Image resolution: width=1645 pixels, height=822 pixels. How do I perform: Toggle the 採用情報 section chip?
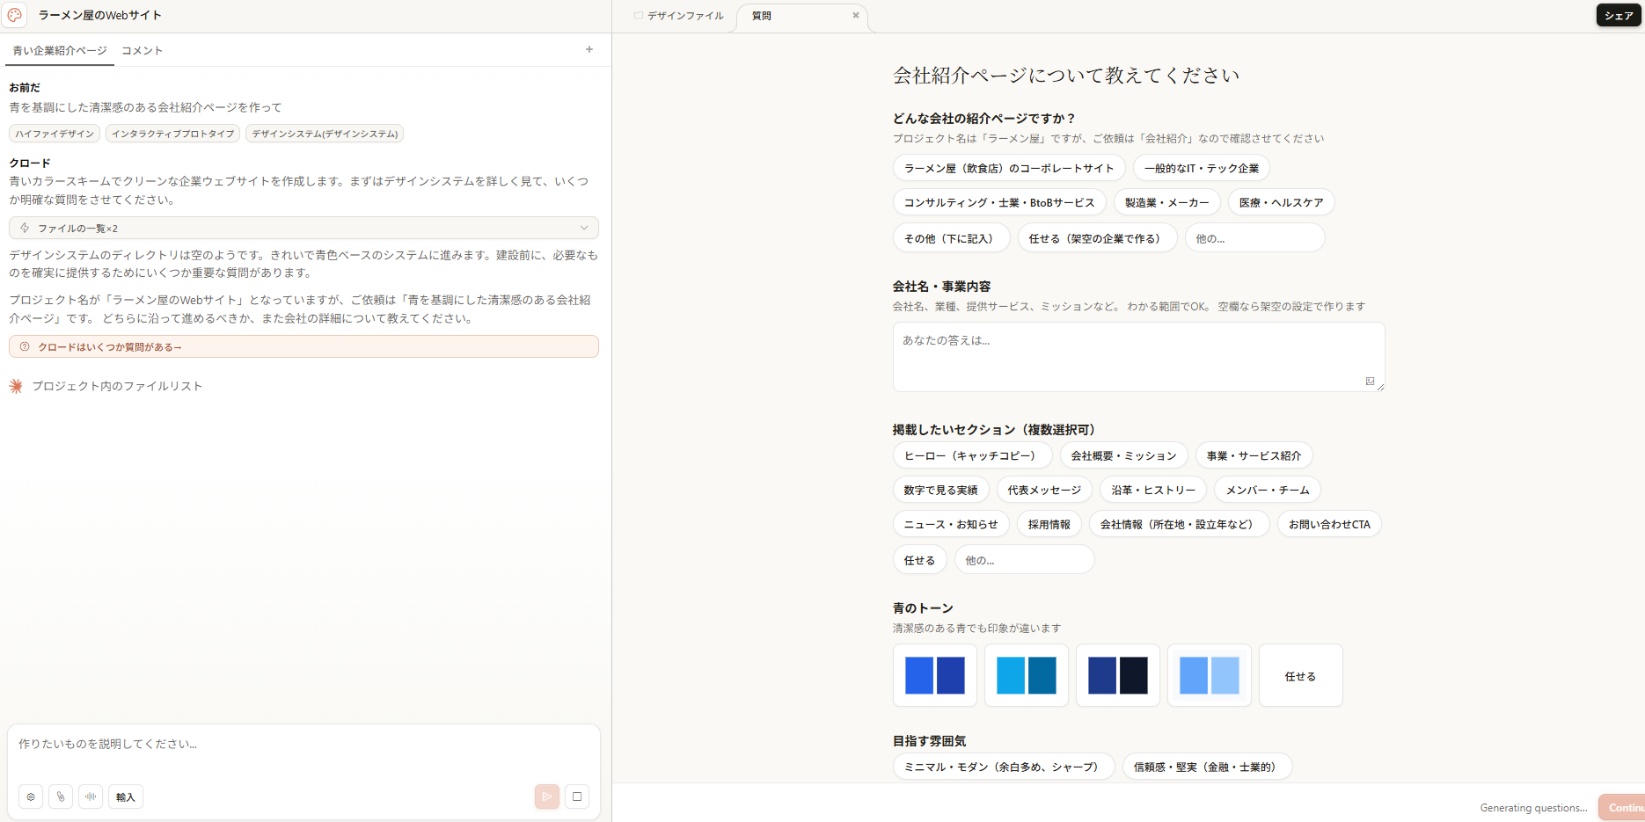[1049, 524]
